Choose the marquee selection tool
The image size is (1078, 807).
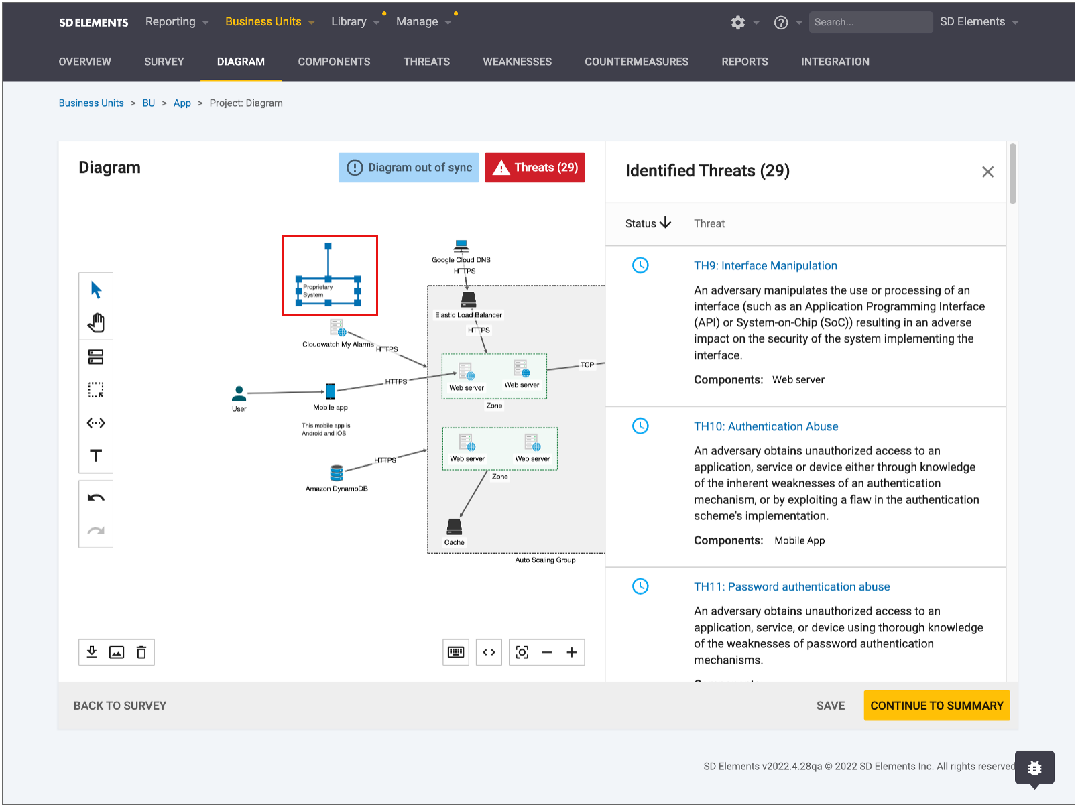click(x=96, y=390)
